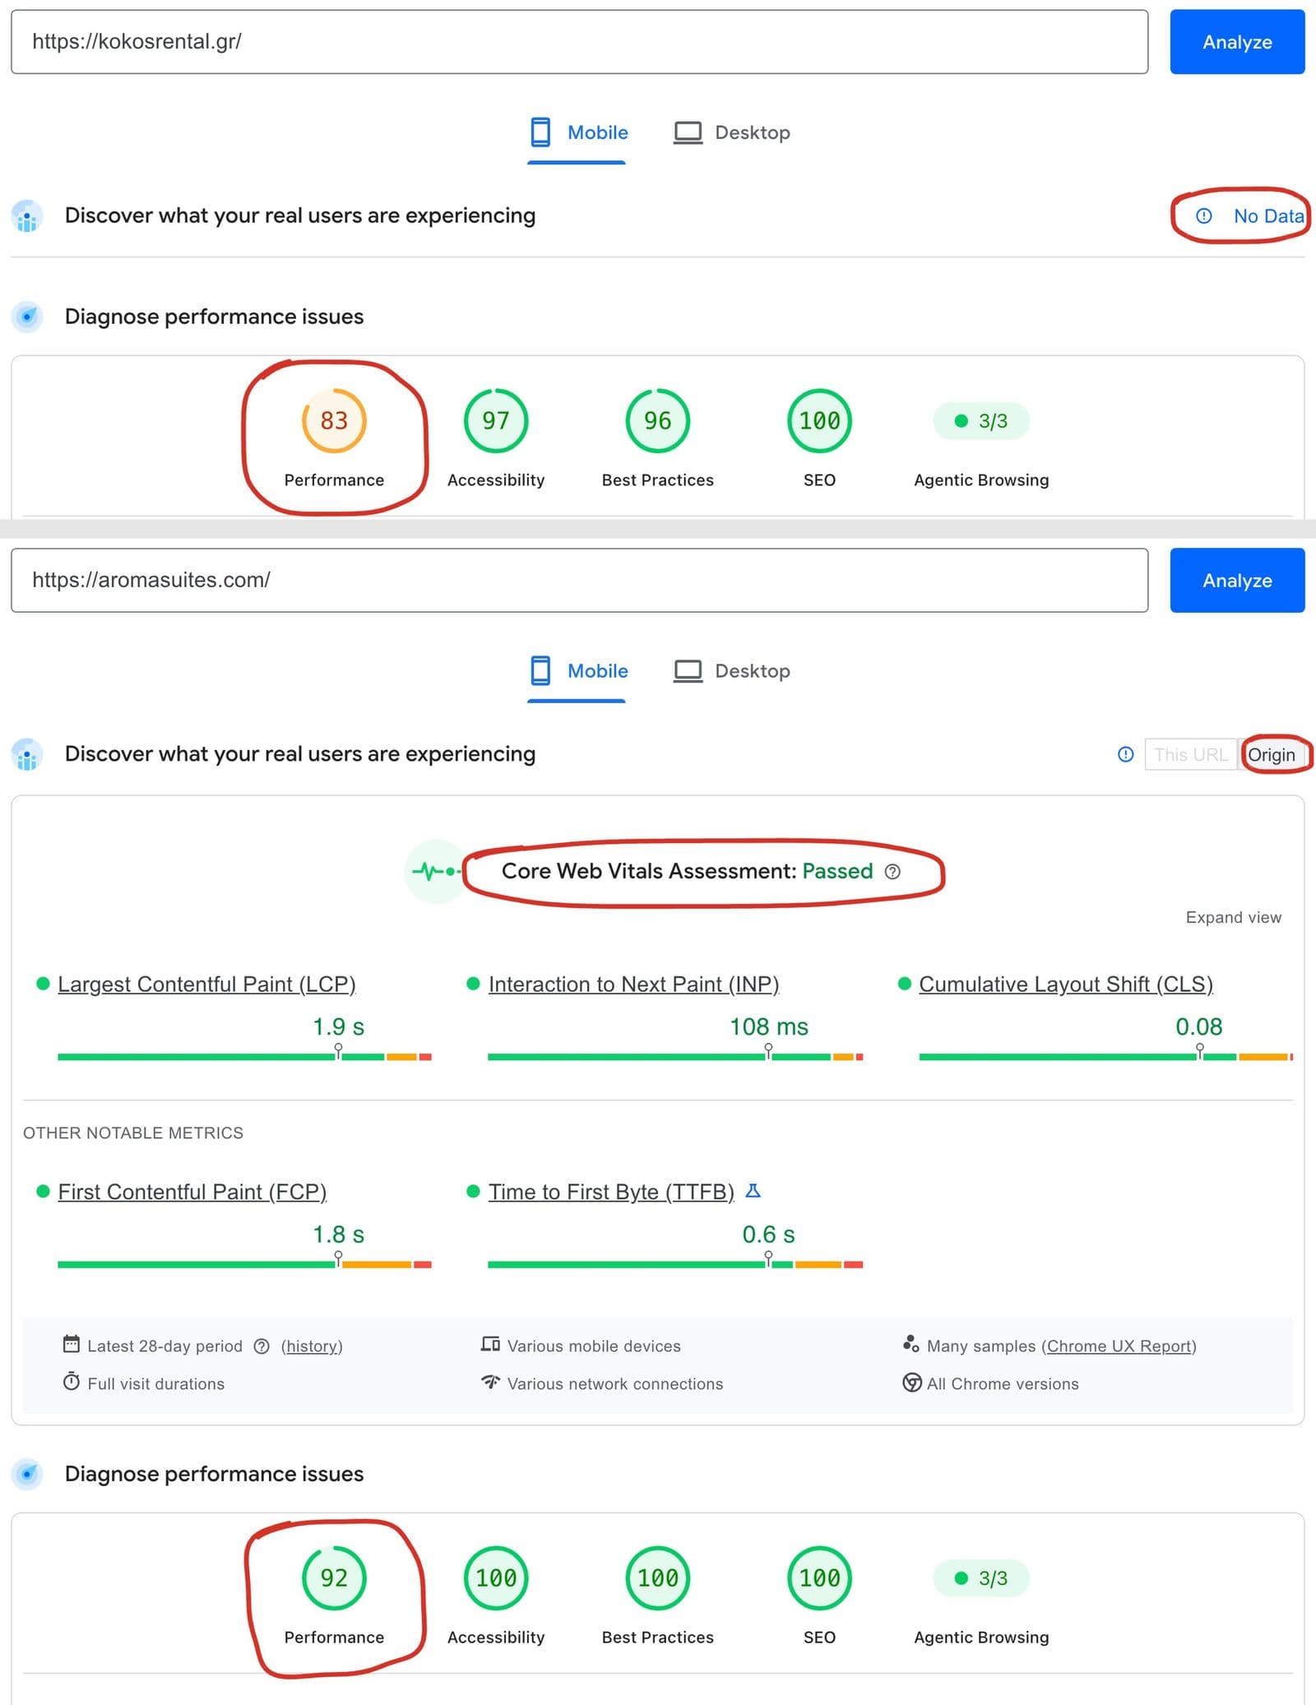Select Desktop tab in aromasuites report
This screenshot has height=1705, width=1316.
tap(731, 670)
